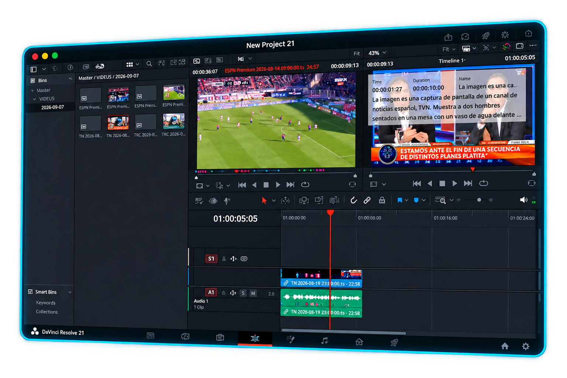The height and width of the screenshot is (378, 567).
Task: Stop playback in the source viewer
Action: coord(266,185)
